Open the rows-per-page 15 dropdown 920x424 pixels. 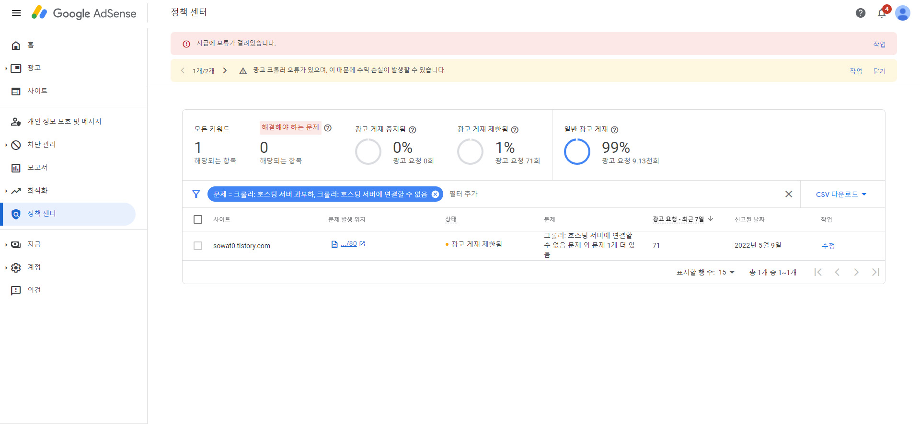coord(726,272)
